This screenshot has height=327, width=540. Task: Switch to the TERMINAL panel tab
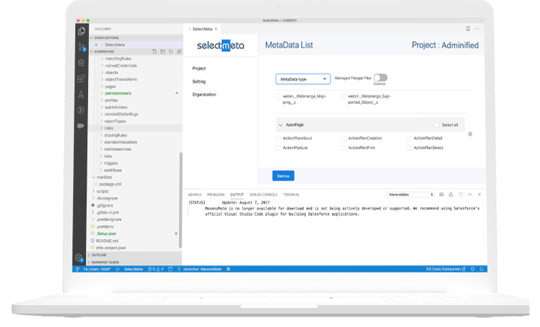coord(291,194)
